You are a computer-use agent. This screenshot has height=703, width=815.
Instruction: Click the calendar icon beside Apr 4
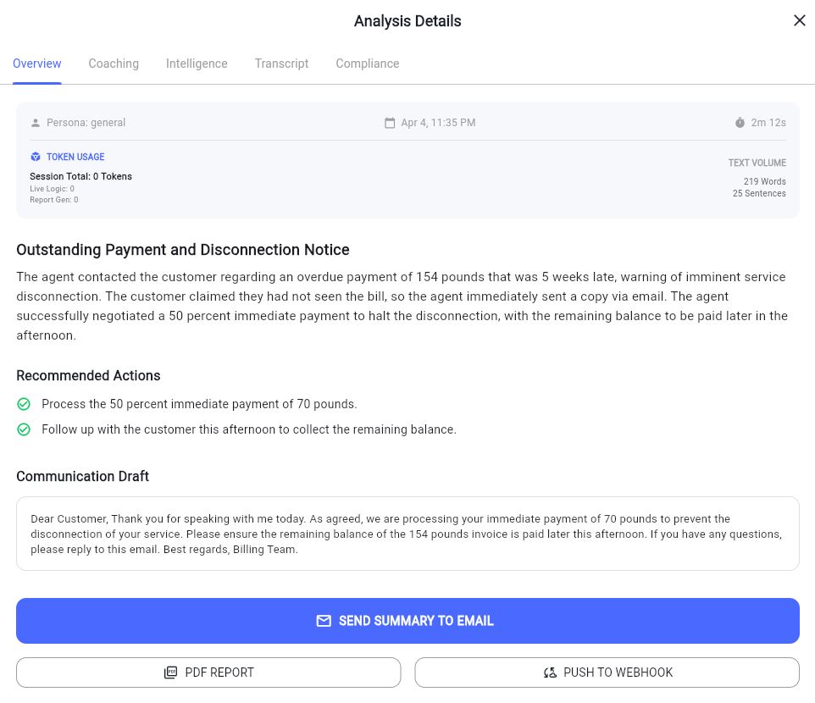coord(390,123)
